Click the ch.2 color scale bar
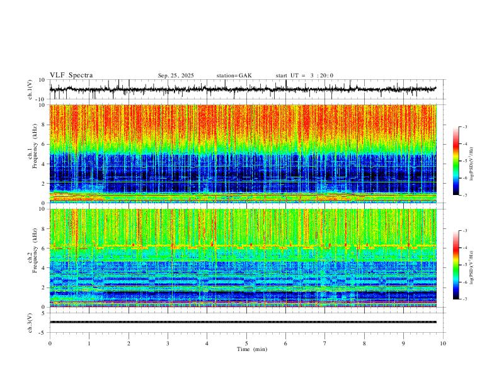The width and height of the screenshot is (499, 385). pyautogui.click(x=456, y=265)
